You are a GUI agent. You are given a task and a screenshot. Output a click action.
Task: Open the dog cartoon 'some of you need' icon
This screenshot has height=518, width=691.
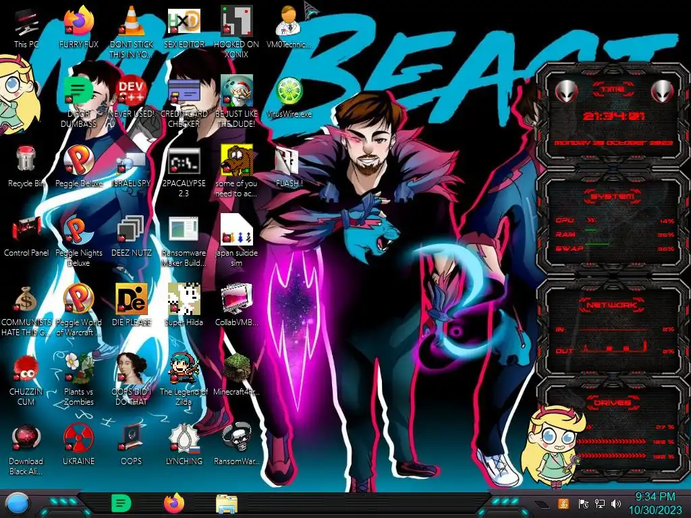[236, 171]
